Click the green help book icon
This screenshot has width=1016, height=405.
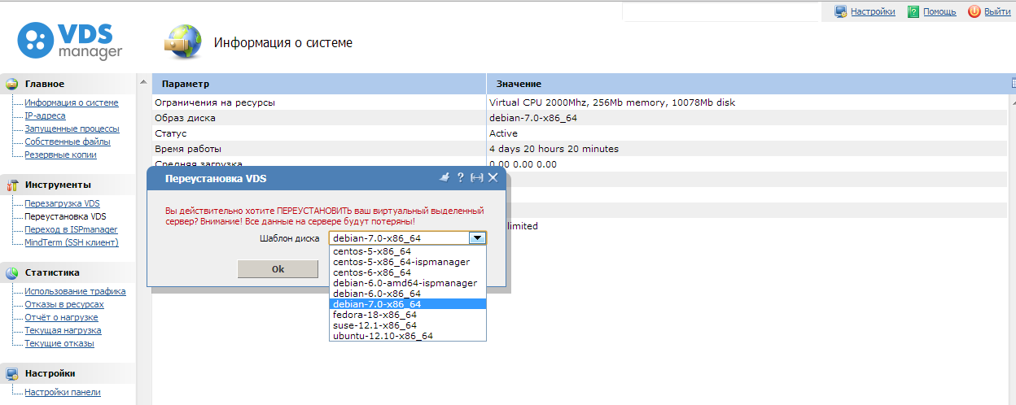coord(913,11)
